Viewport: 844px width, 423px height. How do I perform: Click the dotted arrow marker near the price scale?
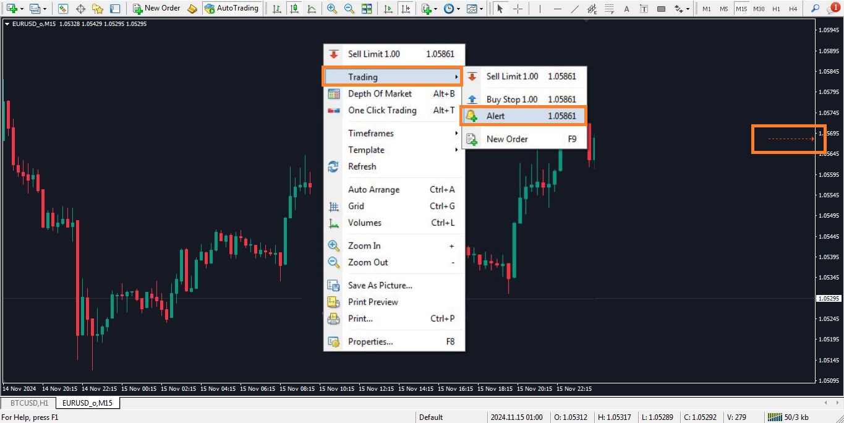click(x=788, y=139)
